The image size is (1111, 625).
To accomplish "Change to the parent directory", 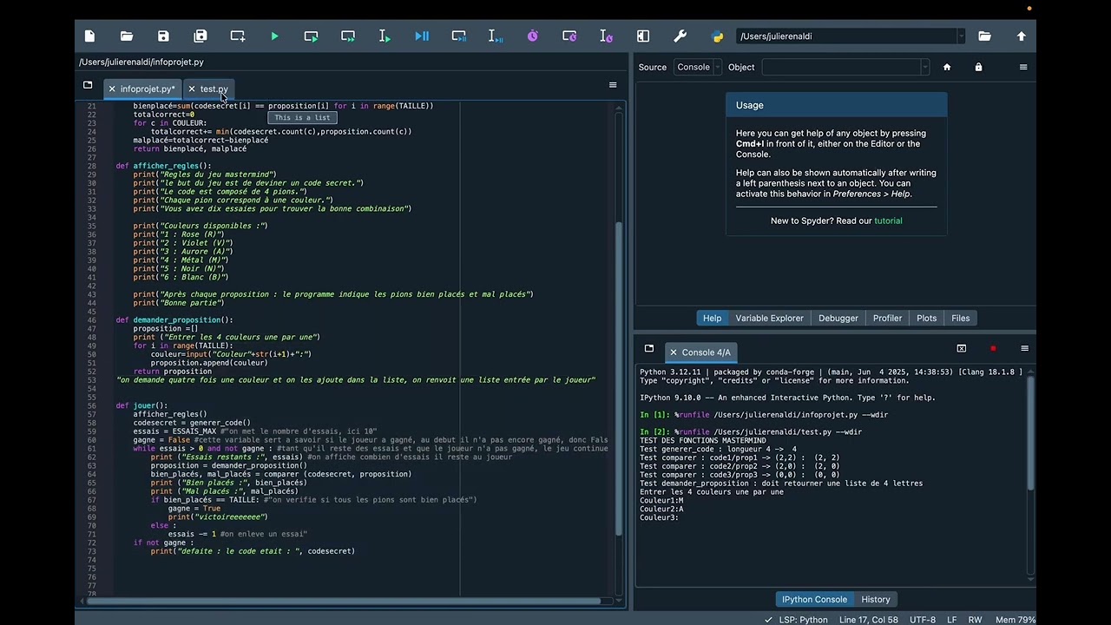I will coord(1022,36).
